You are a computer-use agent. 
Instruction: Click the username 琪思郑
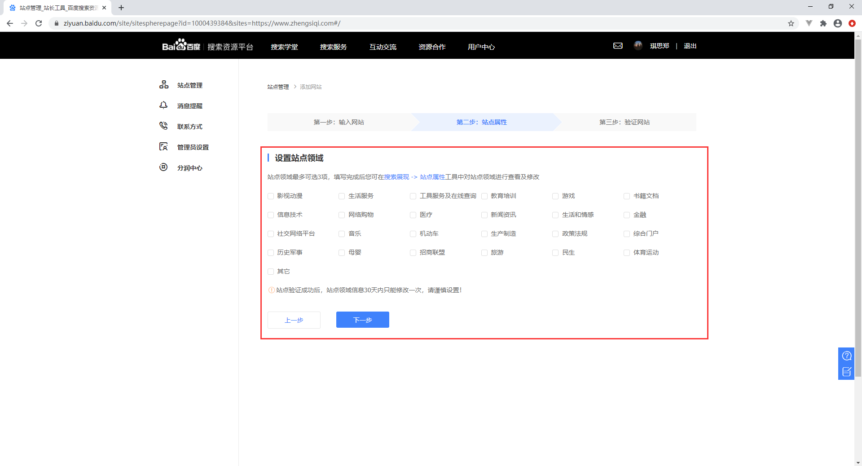660,46
